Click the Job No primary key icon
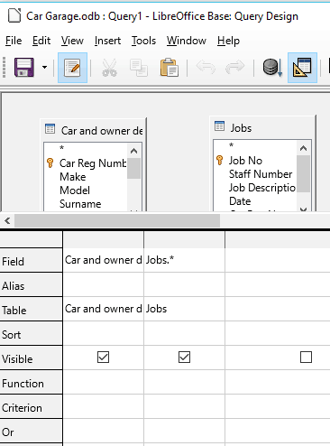The width and height of the screenshot is (330, 446). coord(220,160)
